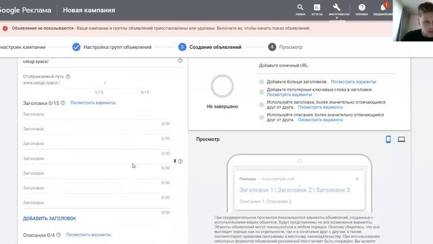The width and height of the screenshot is (433, 244).
Task: Click Посмотреть варианты next to Заголовки
Action: point(93,102)
